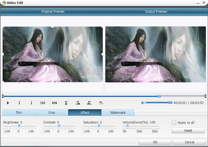Click the Output Preview header label

pyautogui.click(x=156, y=12)
